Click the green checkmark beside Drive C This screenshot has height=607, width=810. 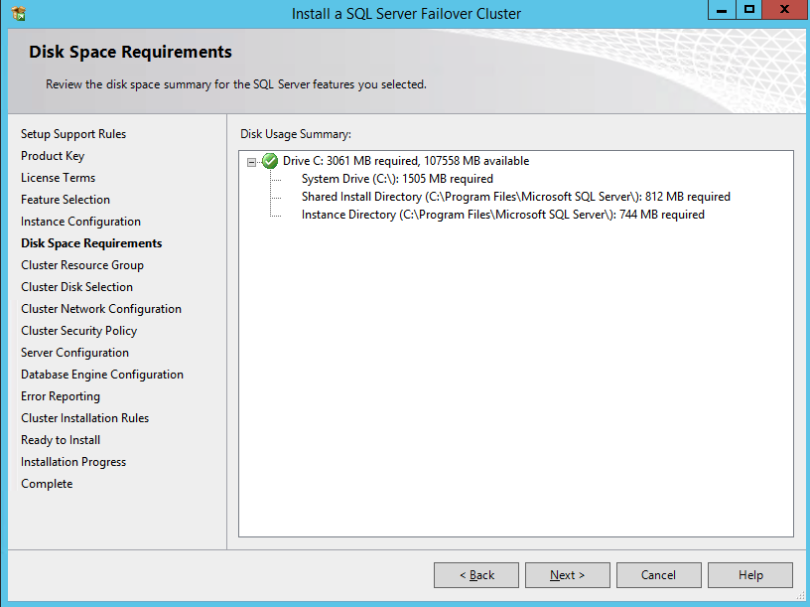[270, 161]
